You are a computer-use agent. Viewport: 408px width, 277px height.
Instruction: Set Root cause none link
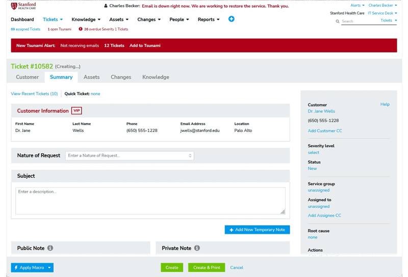313,237
